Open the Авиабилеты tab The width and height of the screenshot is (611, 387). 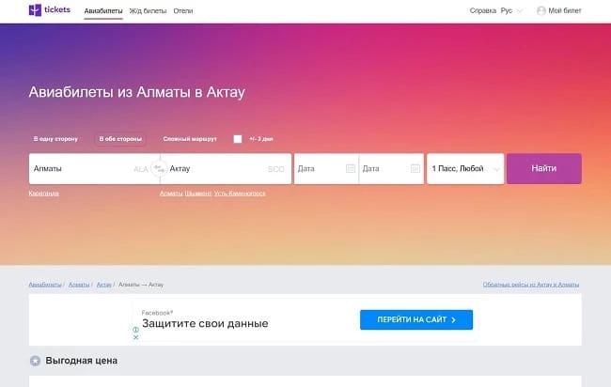[x=103, y=11]
